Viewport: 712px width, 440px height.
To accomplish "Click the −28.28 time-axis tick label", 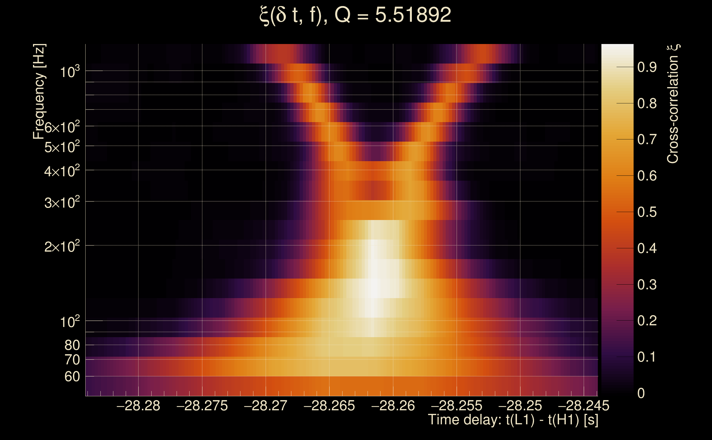I will coord(138,406).
